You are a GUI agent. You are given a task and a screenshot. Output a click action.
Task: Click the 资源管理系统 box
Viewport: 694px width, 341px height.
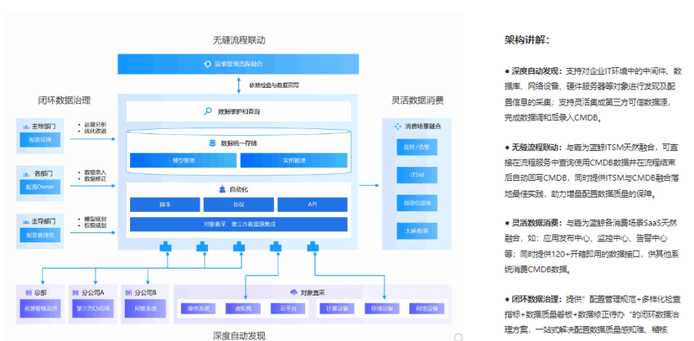(40, 308)
